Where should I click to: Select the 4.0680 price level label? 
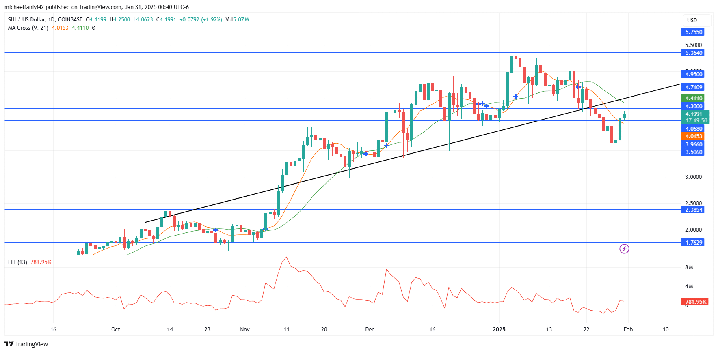(694, 129)
